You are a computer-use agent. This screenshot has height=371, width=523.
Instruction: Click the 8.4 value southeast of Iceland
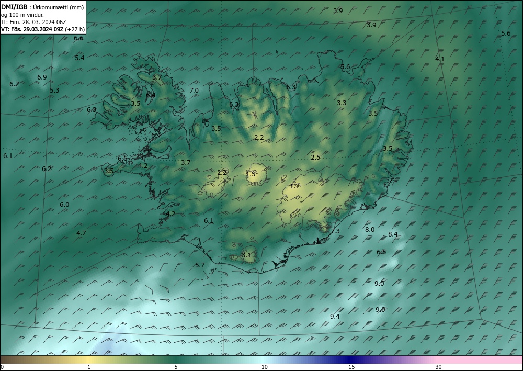(393, 234)
